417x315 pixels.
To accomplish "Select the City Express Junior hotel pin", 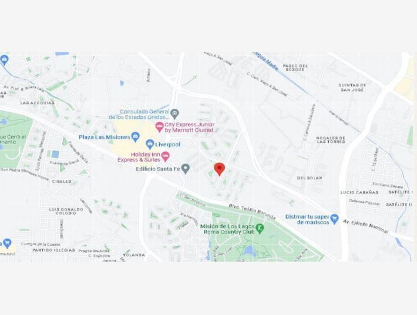I will tap(159, 127).
